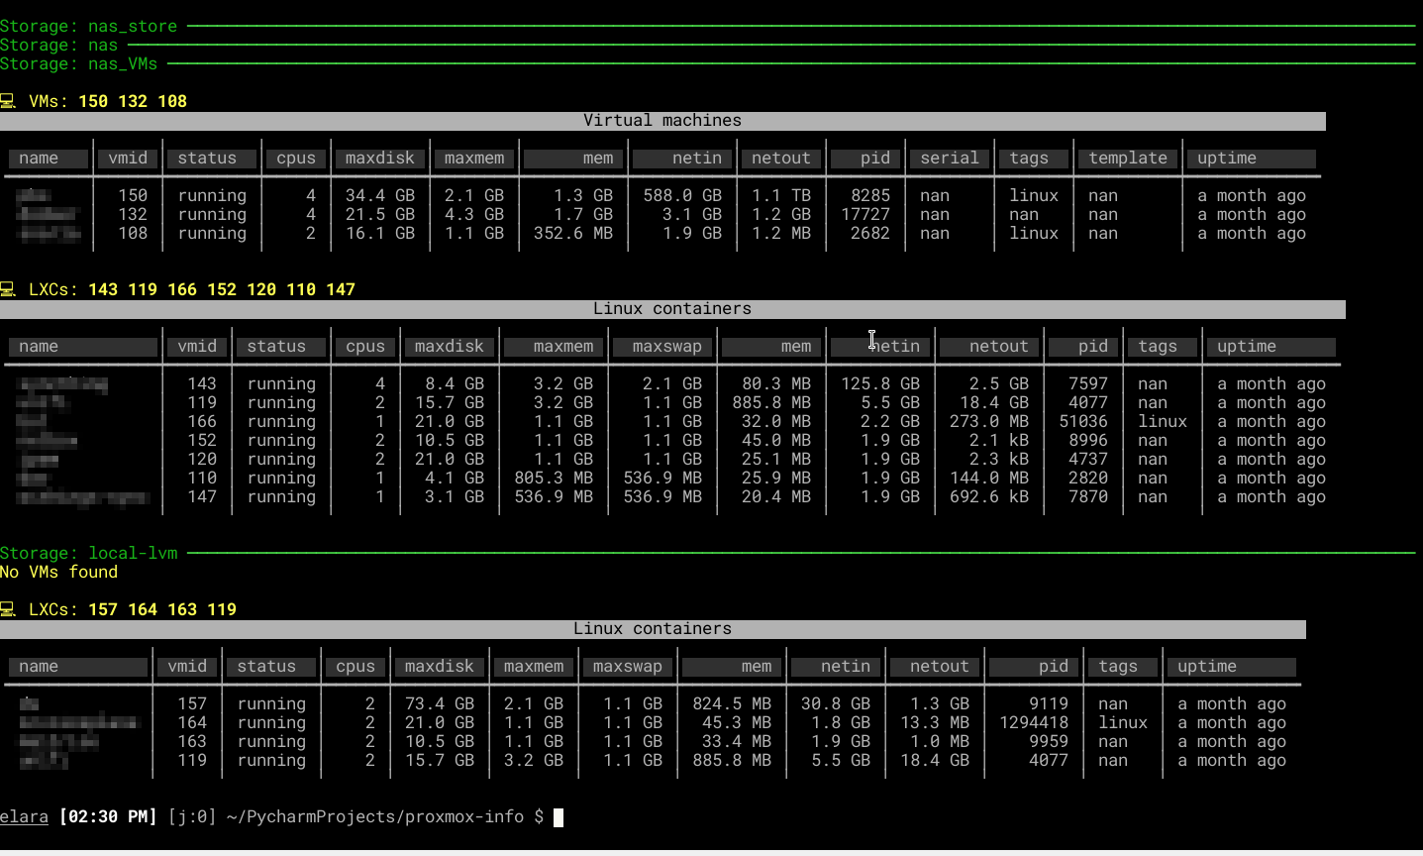Click the ~/PycharmProjects/proxmox-info path in prompt
Viewport: 1423px width, 856px height.
pyautogui.click(x=375, y=816)
